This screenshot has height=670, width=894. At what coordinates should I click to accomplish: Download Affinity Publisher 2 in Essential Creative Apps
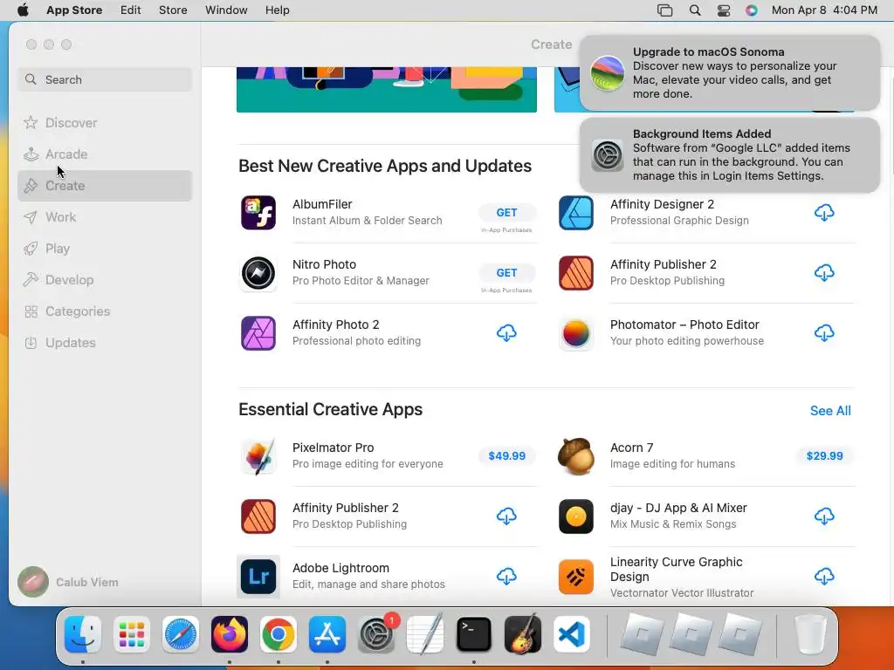506,516
